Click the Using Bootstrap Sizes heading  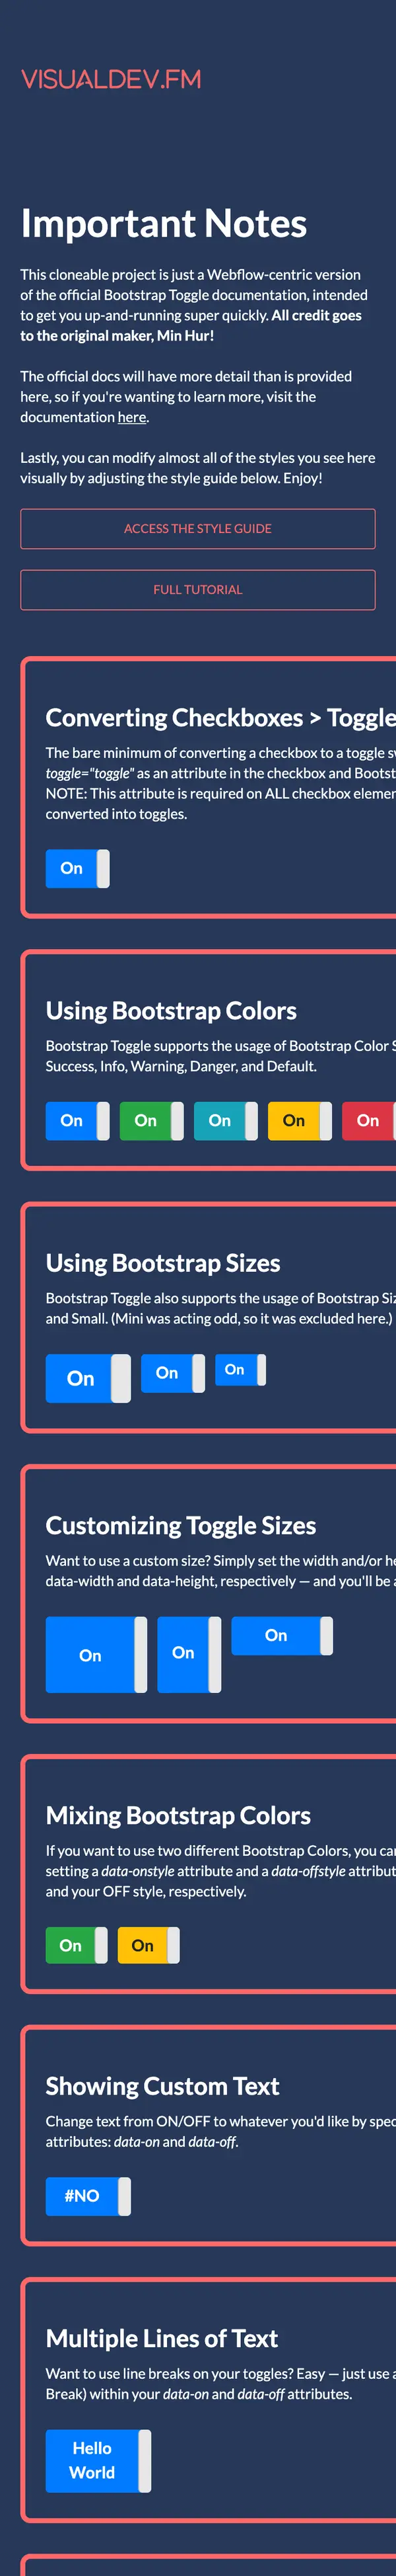pos(162,1262)
